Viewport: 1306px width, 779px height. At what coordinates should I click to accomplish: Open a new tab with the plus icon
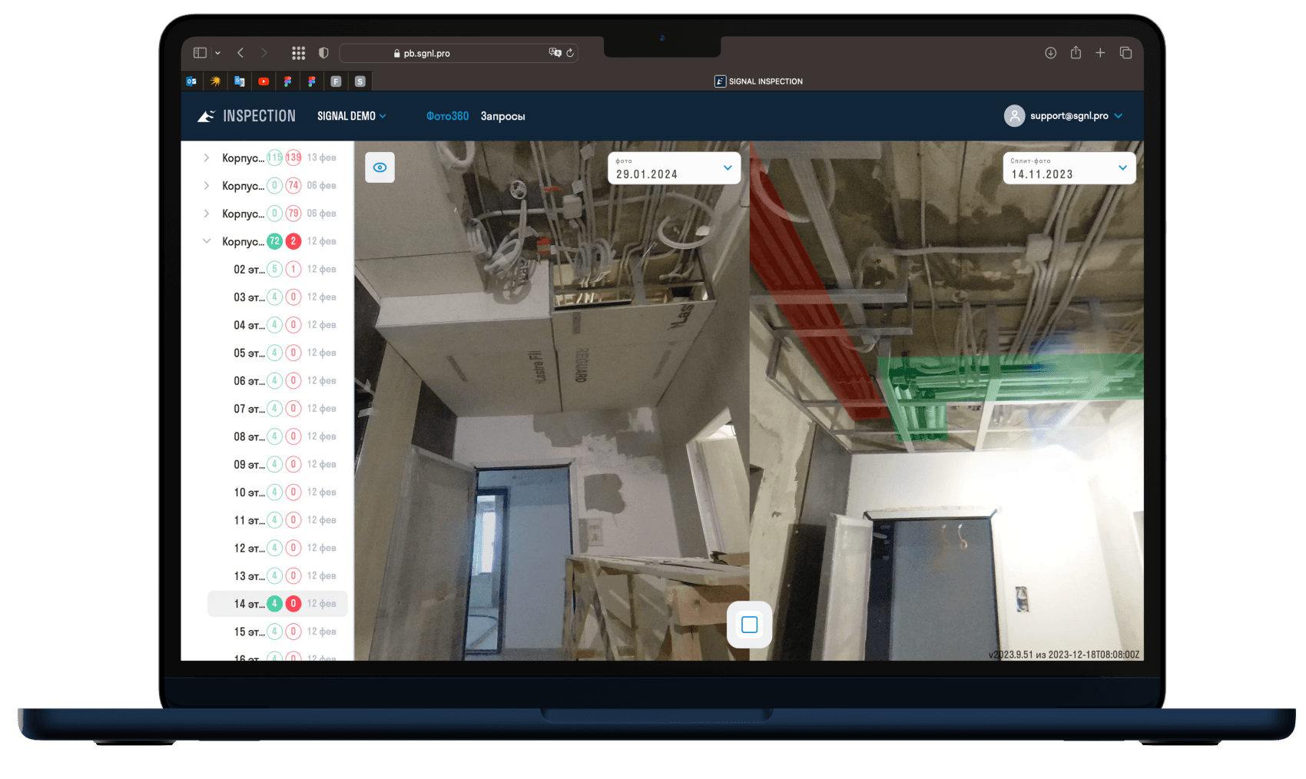[x=1100, y=53]
